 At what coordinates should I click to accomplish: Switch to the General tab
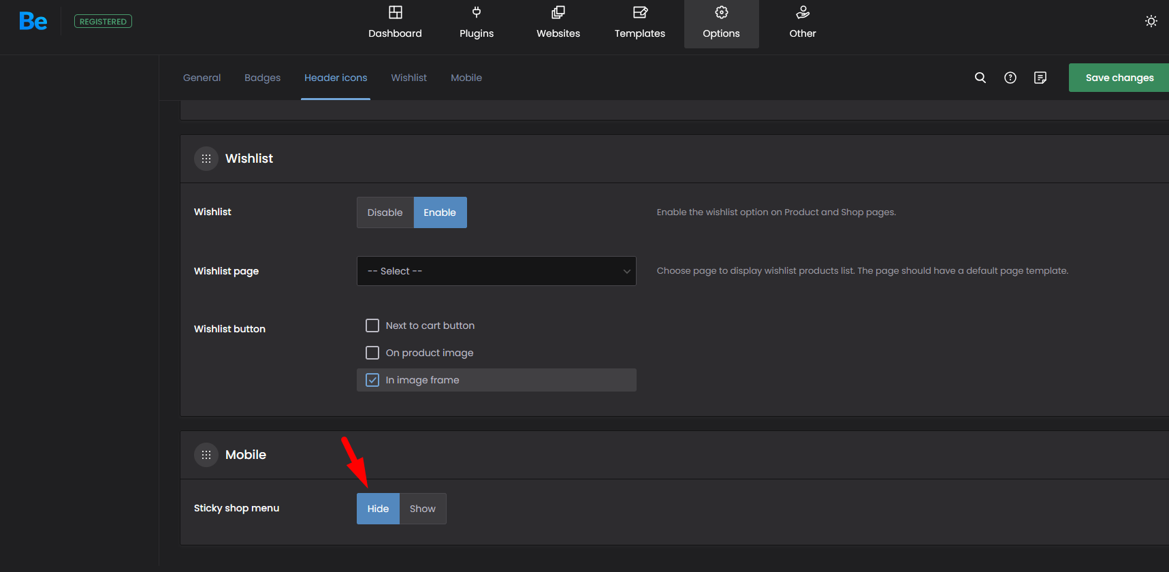pyautogui.click(x=202, y=78)
